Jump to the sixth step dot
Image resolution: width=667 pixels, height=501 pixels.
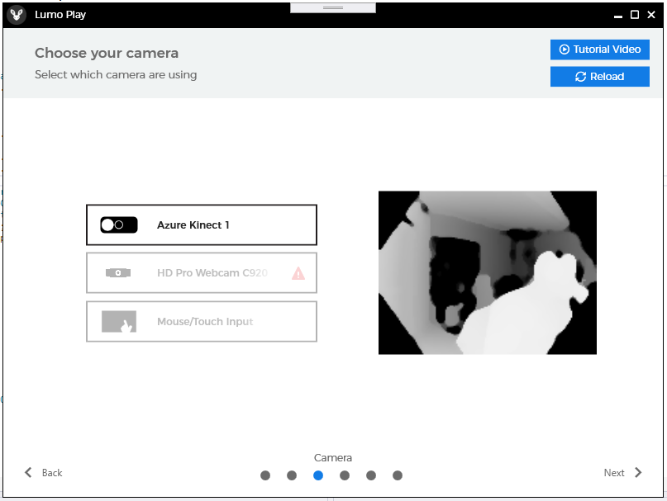click(398, 475)
